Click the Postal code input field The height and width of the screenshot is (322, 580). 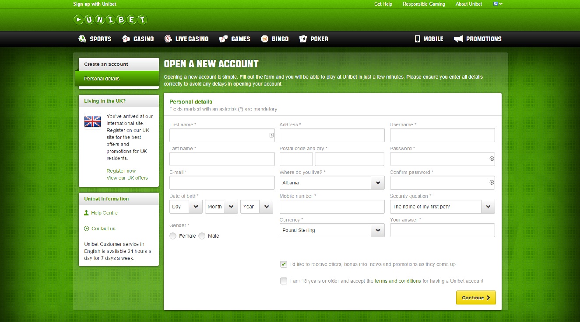(x=296, y=159)
